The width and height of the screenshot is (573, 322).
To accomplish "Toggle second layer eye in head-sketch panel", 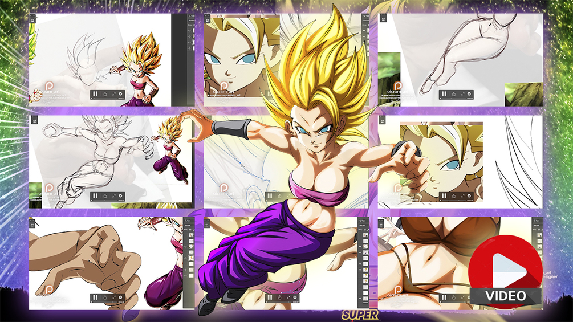I will tap(190, 36).
